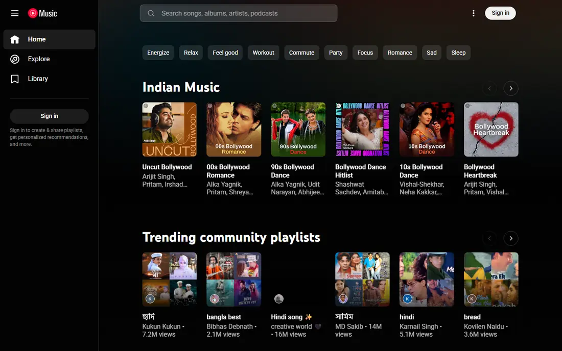The width and height of the screenshot is (562, 351).
Task: Open Bollywood Heartbreak cover
Action: [x=491, y=130]
